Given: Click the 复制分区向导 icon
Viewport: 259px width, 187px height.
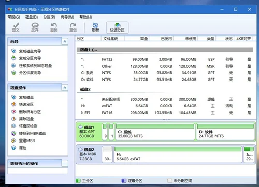Looking at the screenshot, I should pos(13,58).
